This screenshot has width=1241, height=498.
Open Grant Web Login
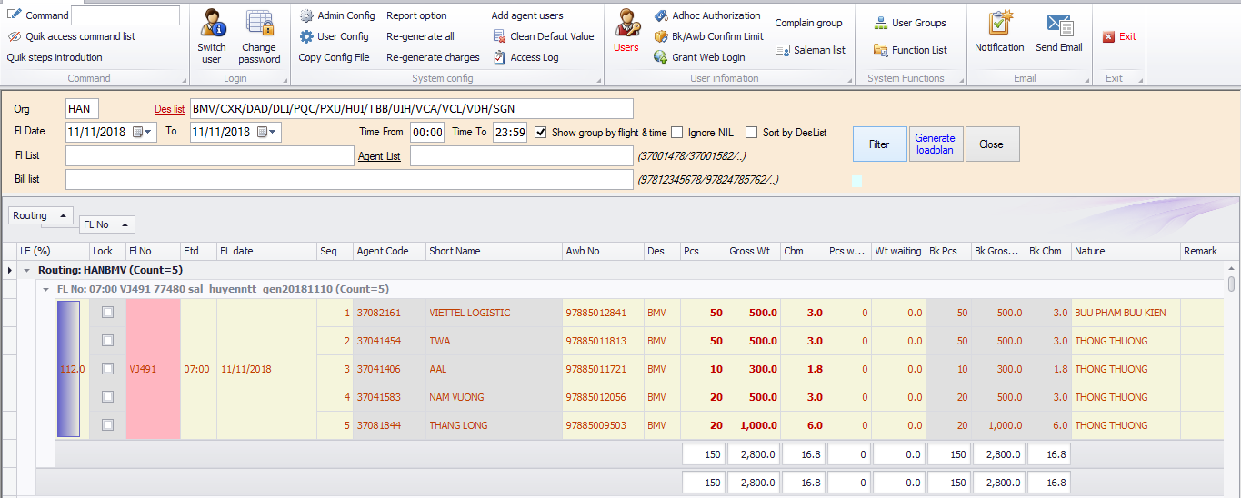pyautogui.click(x=699, y=57)
